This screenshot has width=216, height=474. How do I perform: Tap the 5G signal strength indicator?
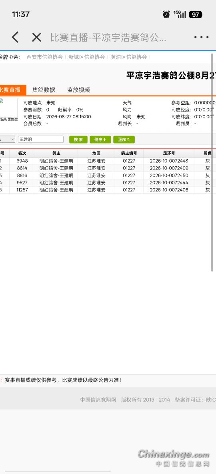click(180, 14)
